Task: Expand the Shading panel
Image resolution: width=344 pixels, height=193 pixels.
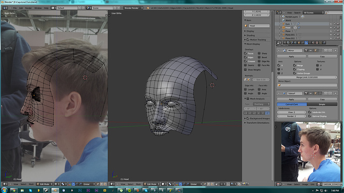Action: click(250, 35)
